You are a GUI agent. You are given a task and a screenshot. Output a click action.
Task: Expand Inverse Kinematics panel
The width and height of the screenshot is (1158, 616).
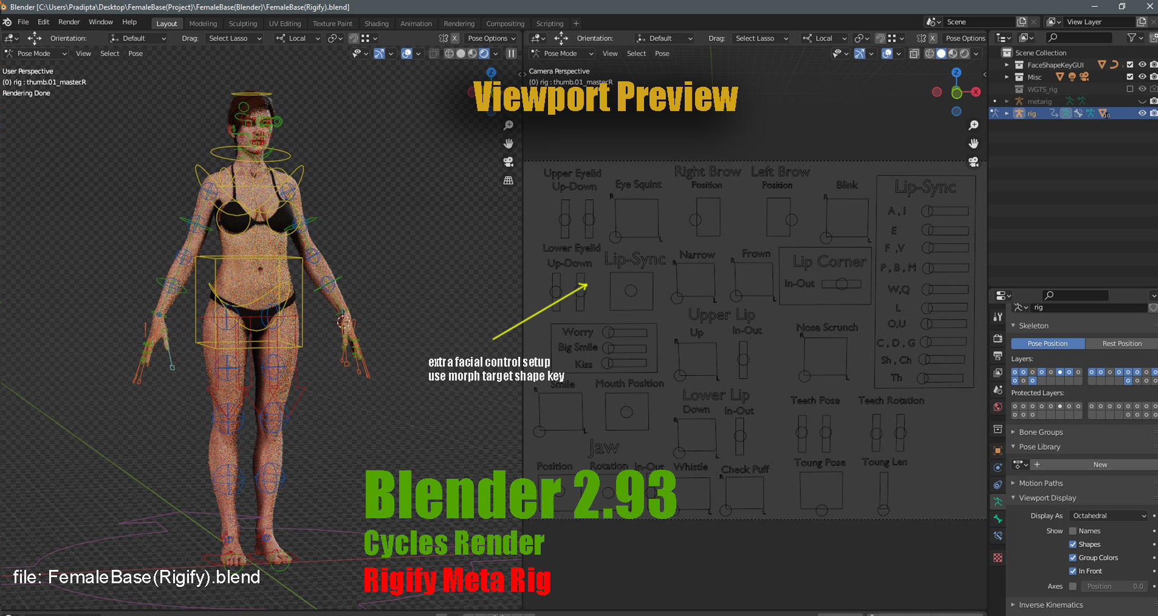click(x=1050, y=605)
